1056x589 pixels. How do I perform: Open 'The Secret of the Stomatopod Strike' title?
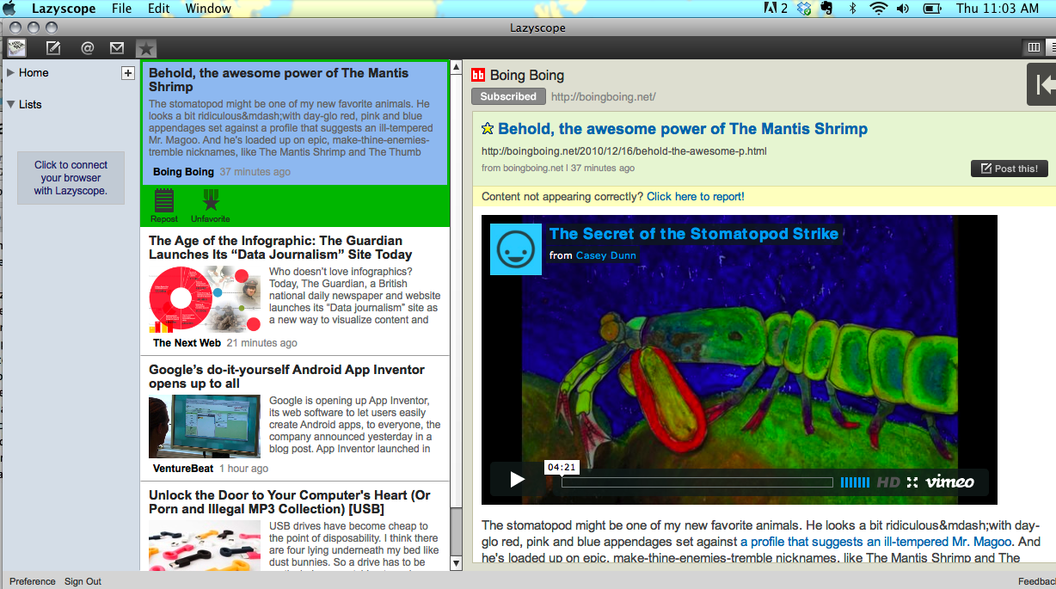pyautogui.click(x=694, y=234)
